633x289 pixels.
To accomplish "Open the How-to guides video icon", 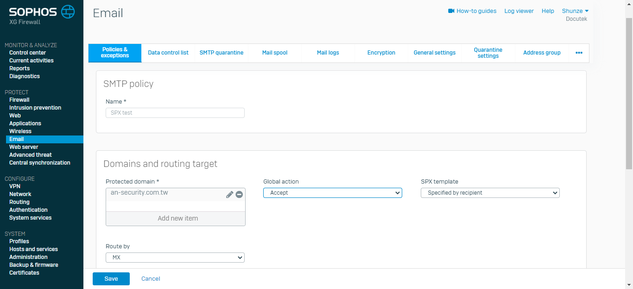I will (x=451, y=11).
